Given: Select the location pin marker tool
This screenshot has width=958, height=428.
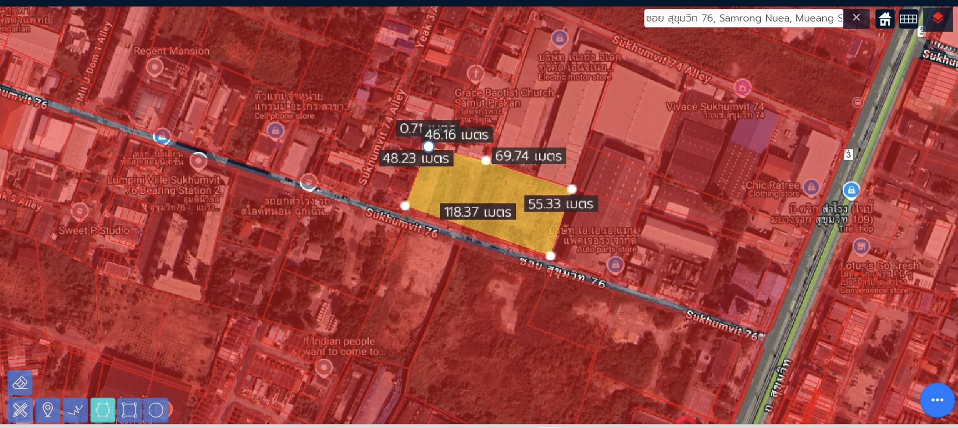Looking at the screenshot, I should [48, 410].
